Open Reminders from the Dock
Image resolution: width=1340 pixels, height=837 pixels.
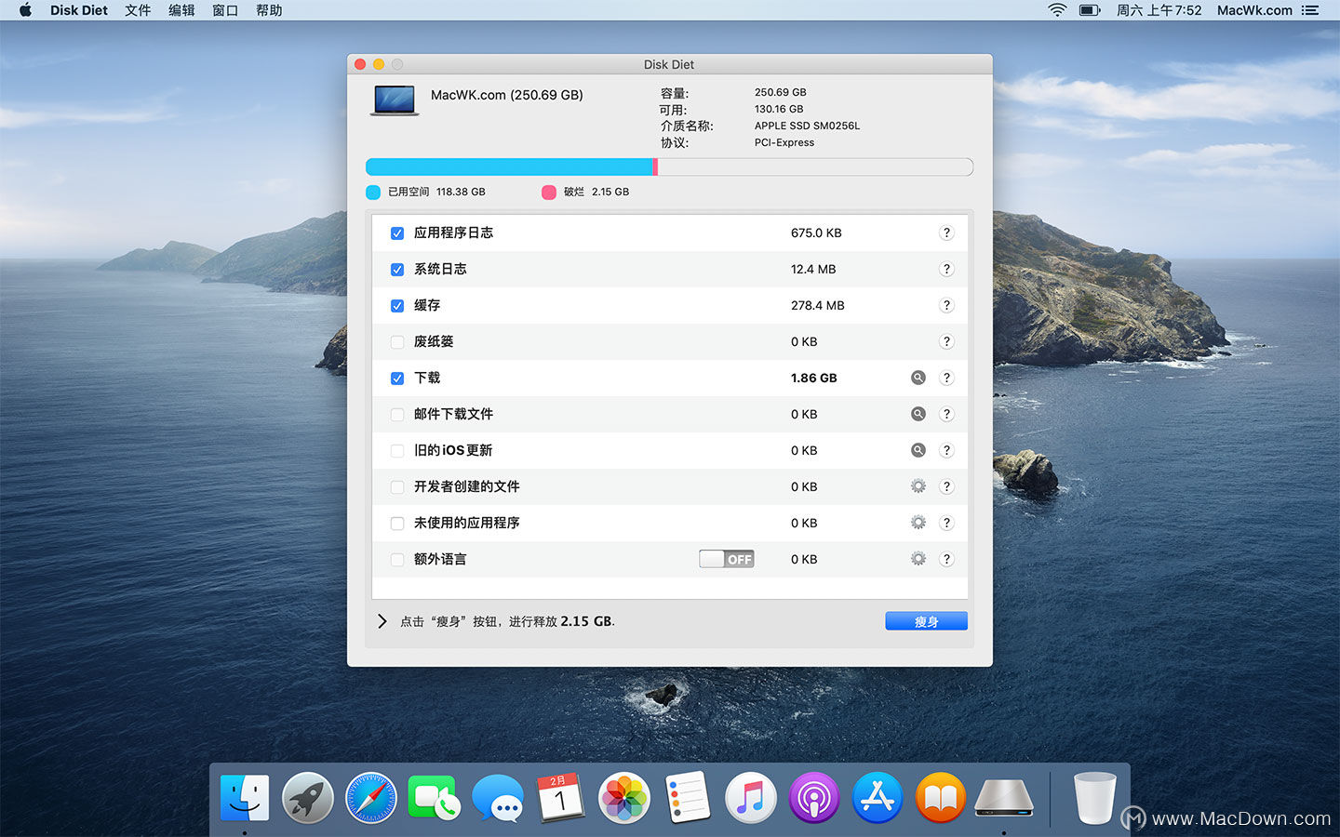pyautogui.click(x=688, y=798)
